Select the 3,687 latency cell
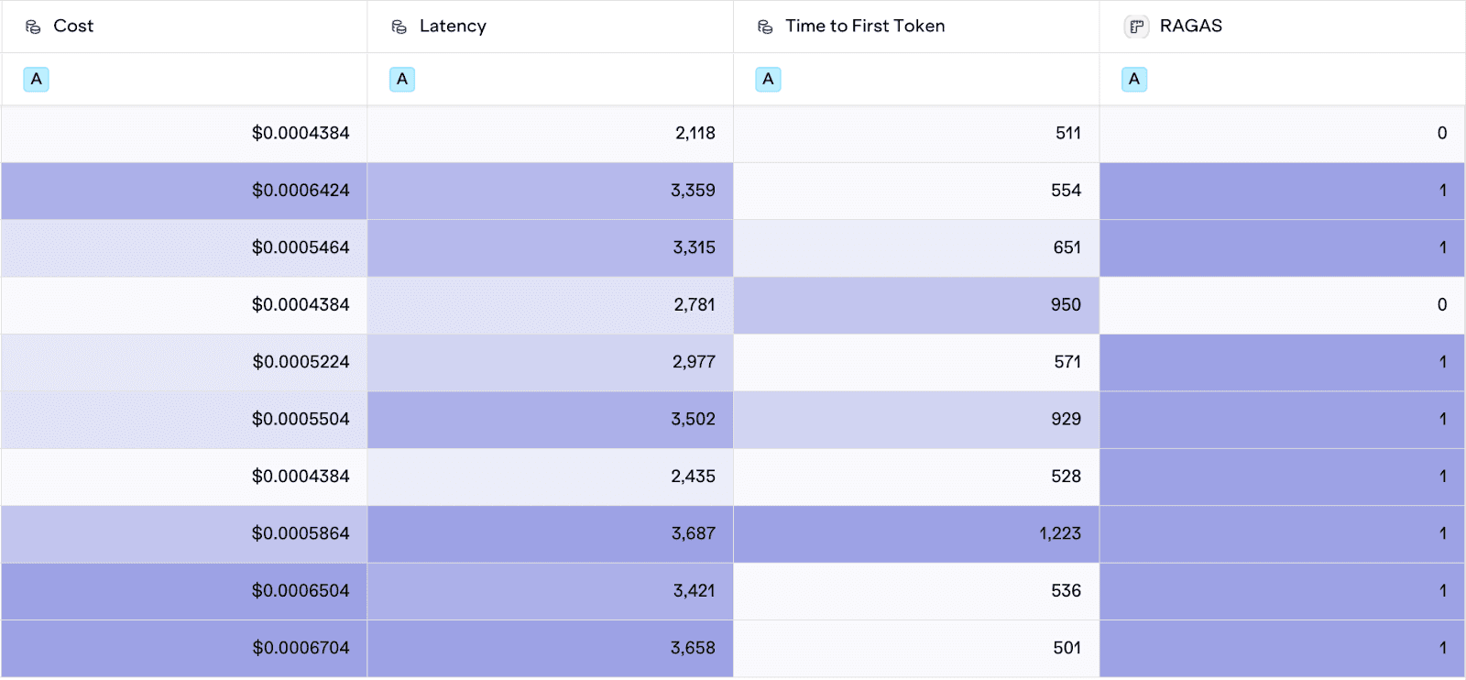This screenshot has height=680, width=1466. click(x=693, y=533)
